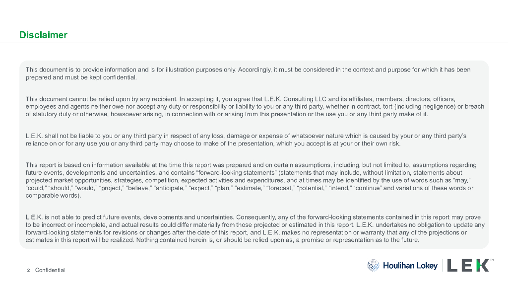Select the paragraph starting "L.E.K. is not able to predict"

(248, 228)
